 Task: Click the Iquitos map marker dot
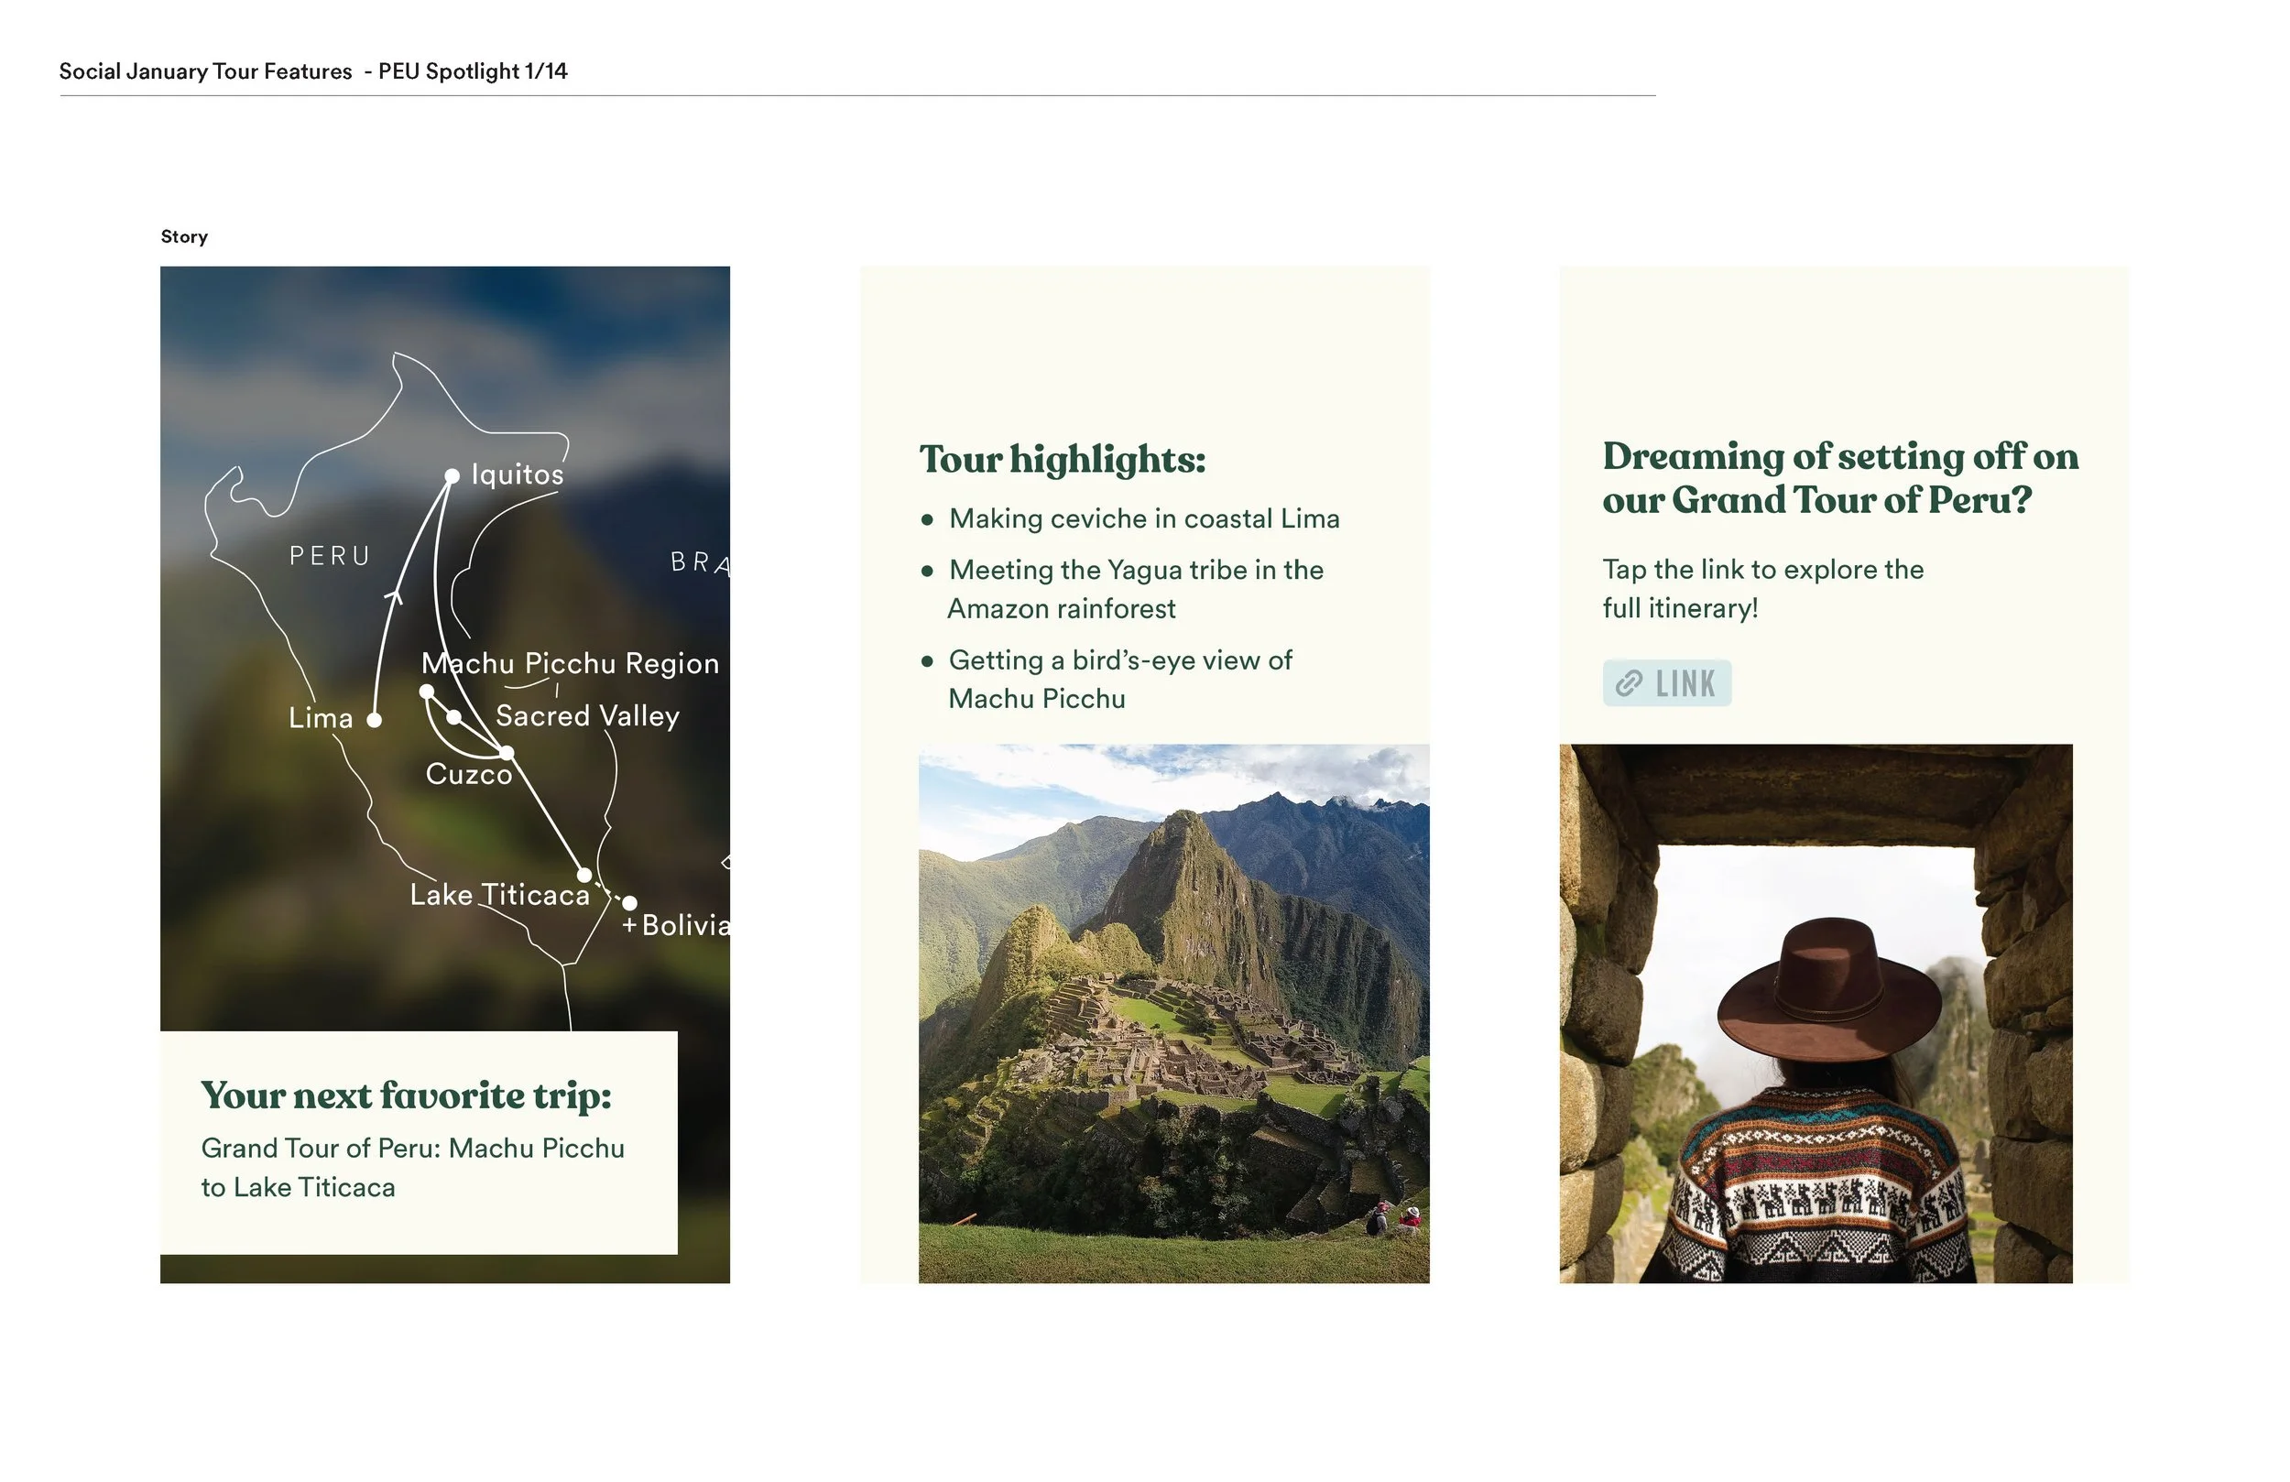click(453, 476)
